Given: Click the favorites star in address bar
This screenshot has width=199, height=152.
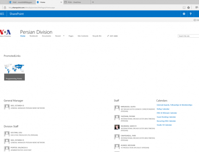Looking at the screenshot, I should coord(188,8).
